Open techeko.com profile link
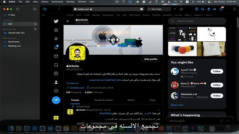This screenshot has width=239, height=134. (77, 88)
